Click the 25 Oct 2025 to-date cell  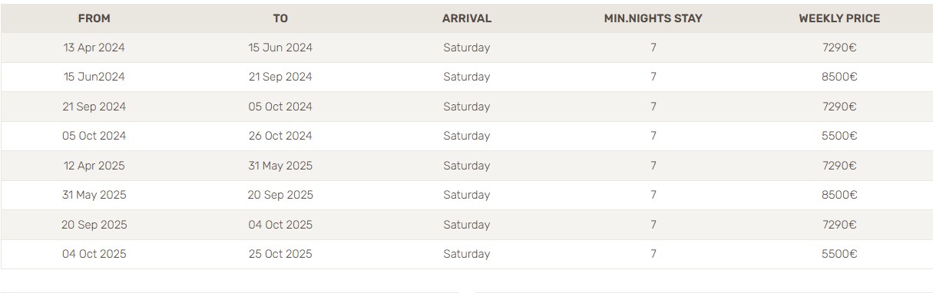[280, 254]
